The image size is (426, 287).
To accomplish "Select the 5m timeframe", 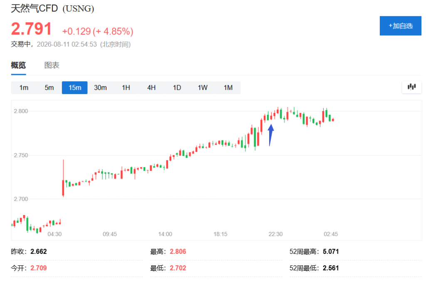I will pos(49,87).
